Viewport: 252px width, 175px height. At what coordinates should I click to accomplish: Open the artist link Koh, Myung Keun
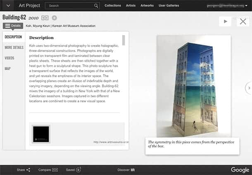tap(38, 26)
